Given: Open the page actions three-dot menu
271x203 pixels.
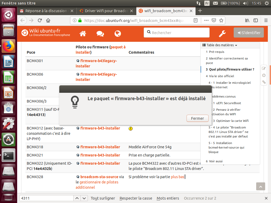Looking at the screenshot, I should point(206,21).
